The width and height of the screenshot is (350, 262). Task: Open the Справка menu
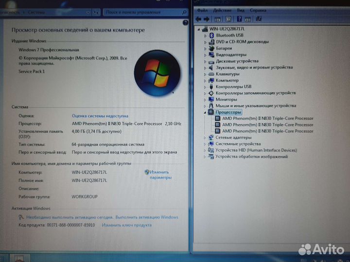click(x=258, y=10)
